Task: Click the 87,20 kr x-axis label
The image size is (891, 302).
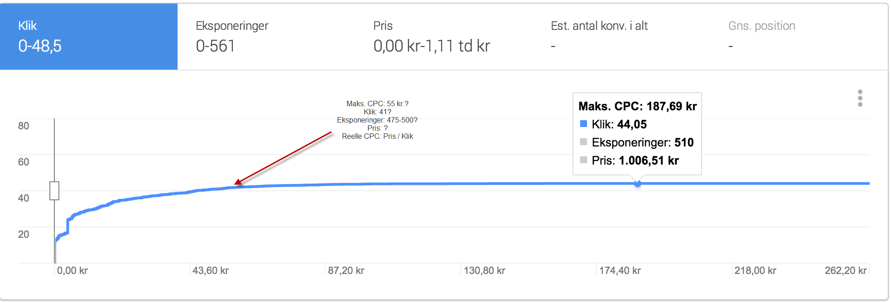Action: tap(346, 270)
